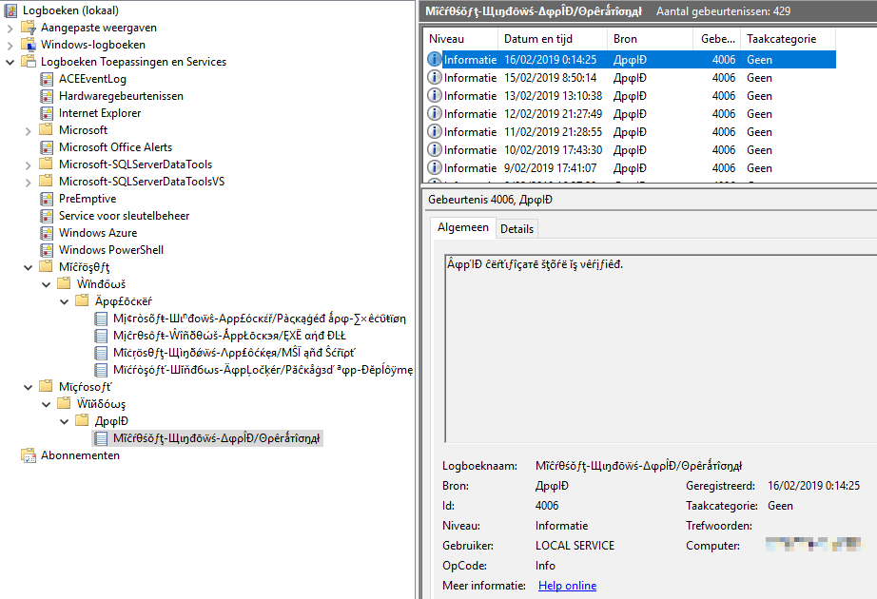Click info icon of event 15/02/2019 8:50:14

pos(434,77)
